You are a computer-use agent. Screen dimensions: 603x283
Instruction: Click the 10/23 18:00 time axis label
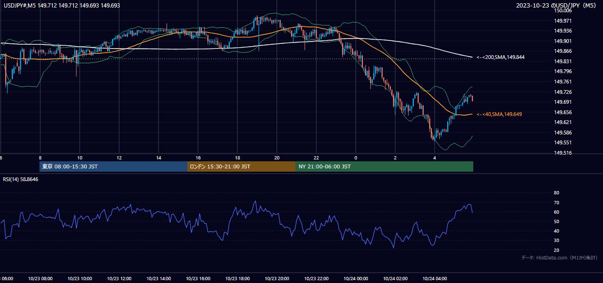click(238, 278)
